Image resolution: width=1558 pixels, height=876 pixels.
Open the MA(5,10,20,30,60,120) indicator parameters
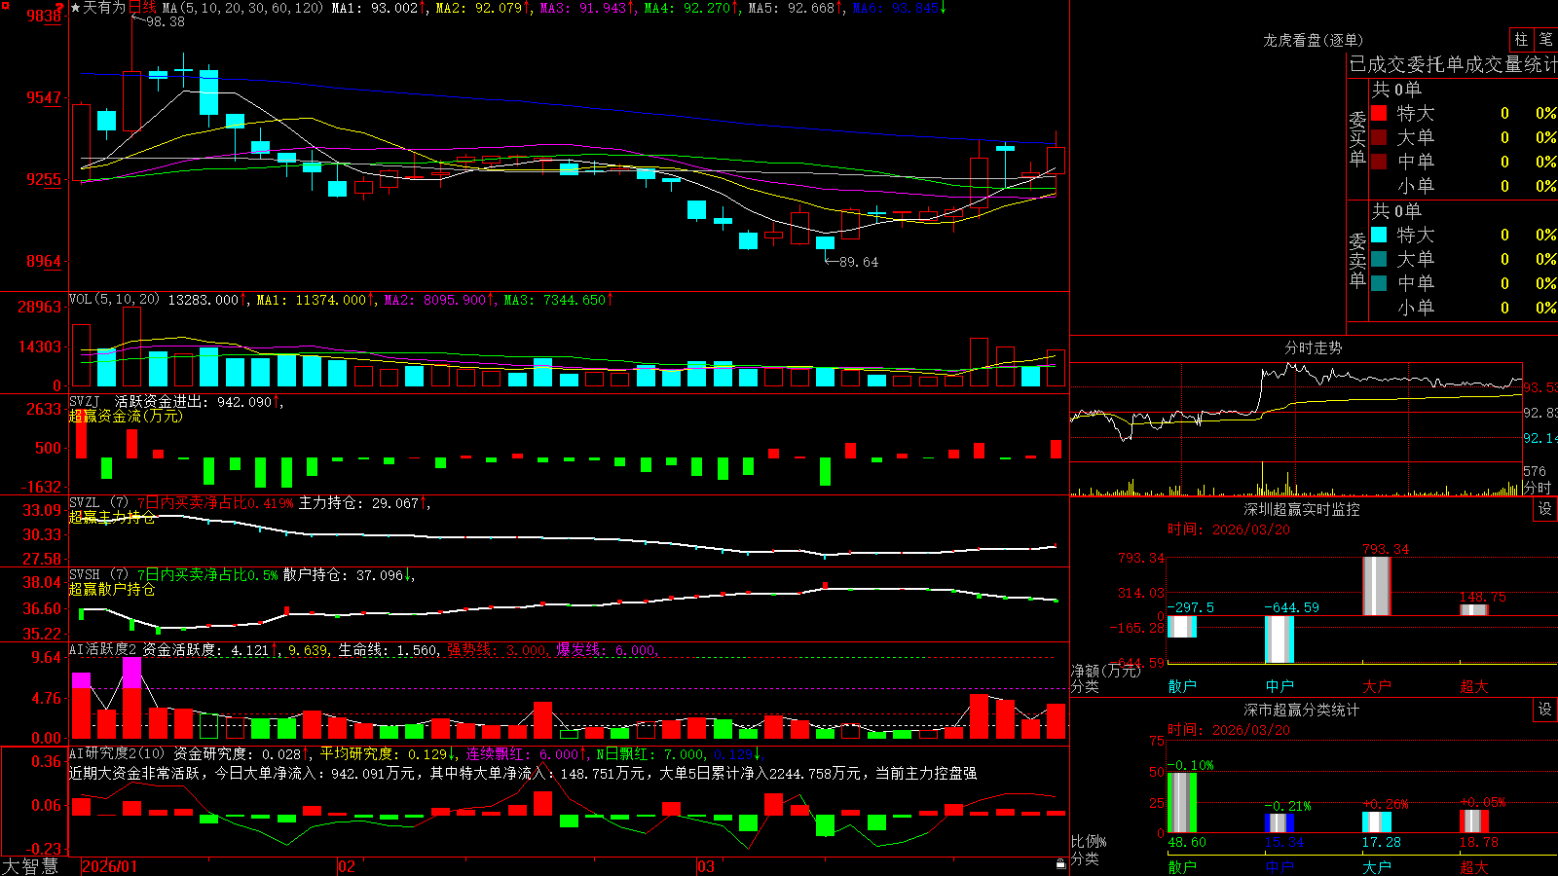[x=243, y=8]
